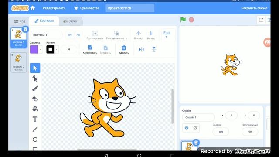Select the Rectangle tool
The width and height of the screenshot is (279, 157).
[x=35, y=149]
